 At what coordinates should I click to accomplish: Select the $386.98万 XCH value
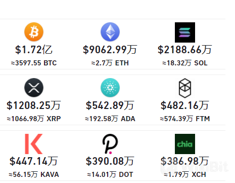(x=185, y=161)
